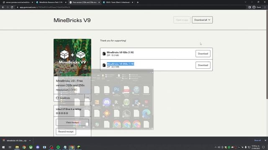Image resolution: width=268 pixels, height=150 pixels.
Task: Click the View receipt button
Action: point(72,122)
